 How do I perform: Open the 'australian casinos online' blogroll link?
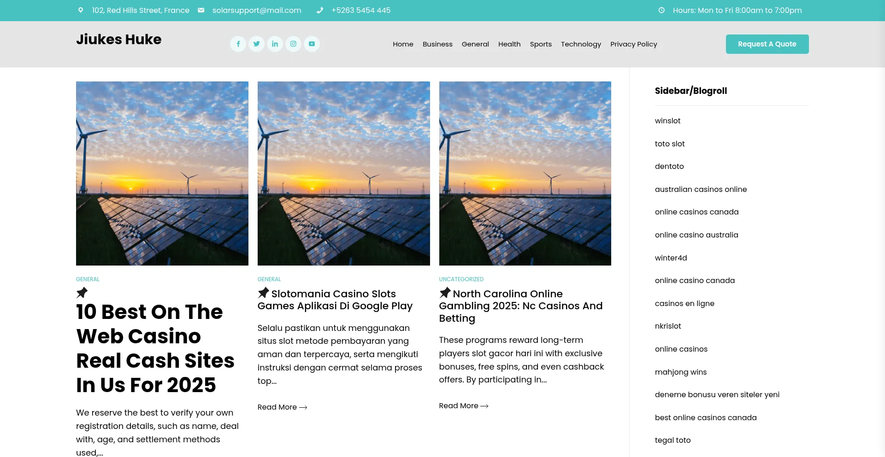pos(700,189)
